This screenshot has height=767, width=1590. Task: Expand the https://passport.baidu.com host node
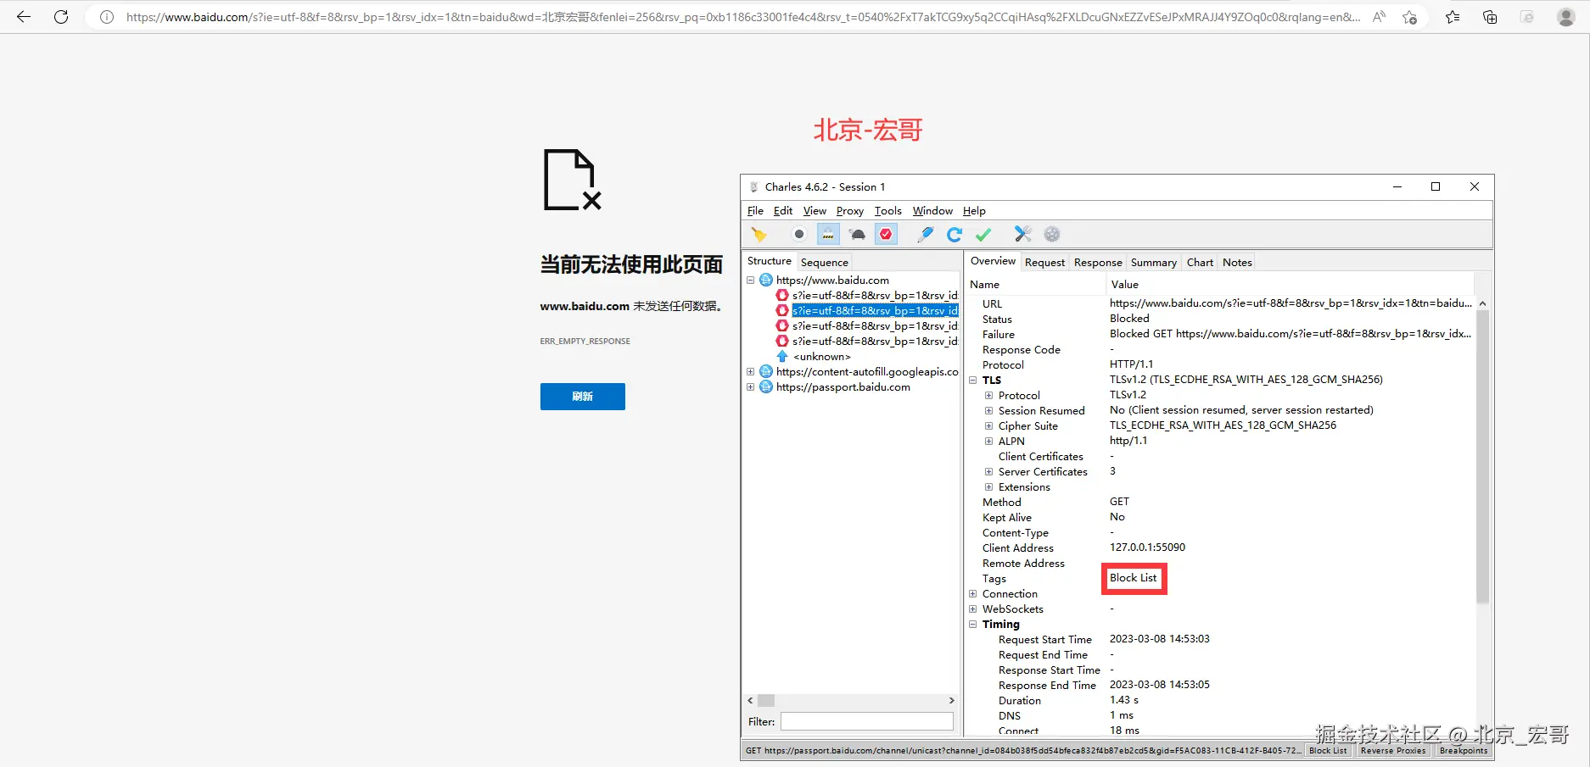(750, 387)
